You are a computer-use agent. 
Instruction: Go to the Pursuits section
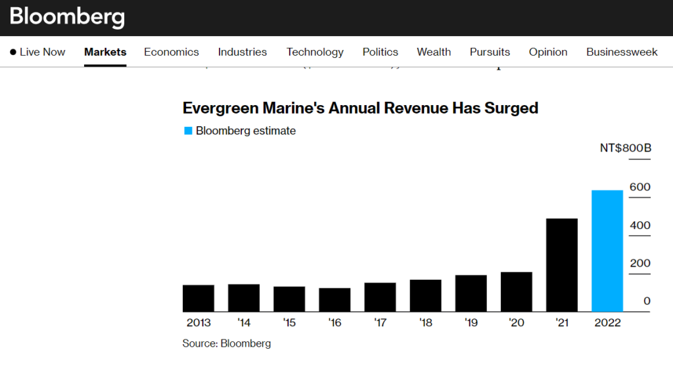490,52
